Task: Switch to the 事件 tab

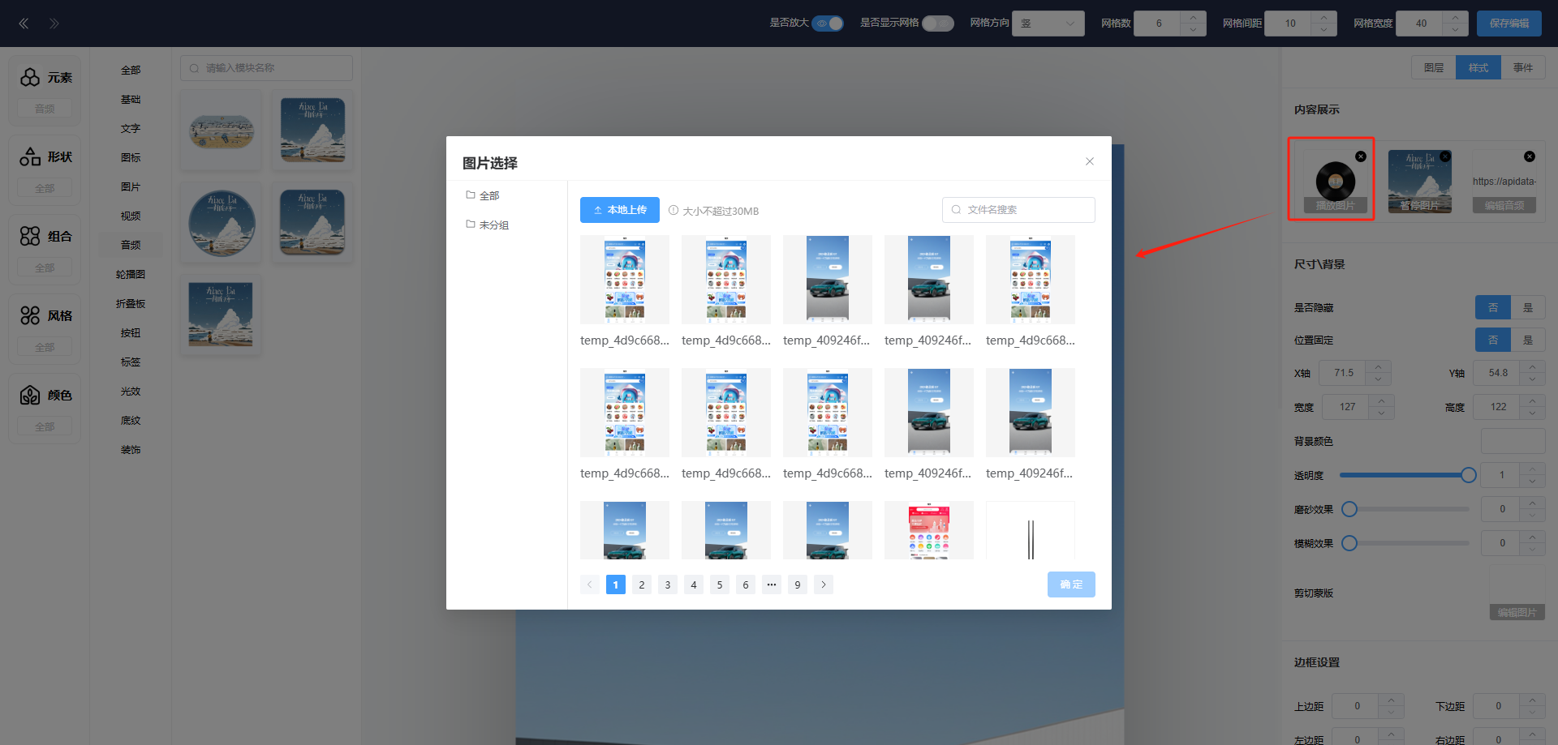Action: tap(1523, 68)
